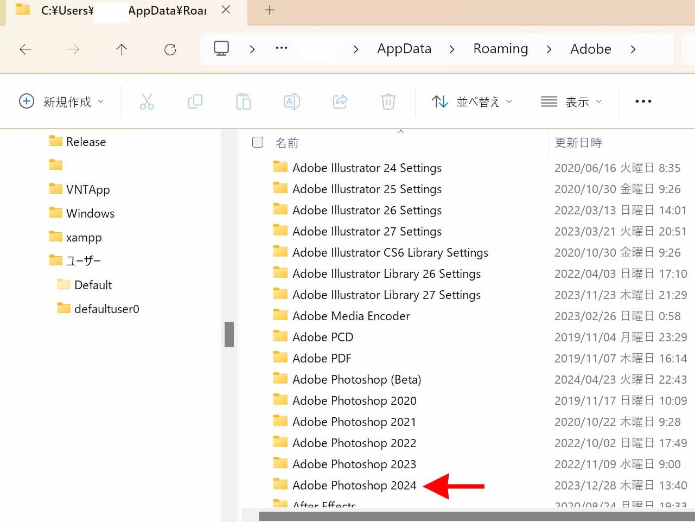Select the defaultuser0 folder in navigation pane
This screenshot has height=522, width=695.
click(98, 309)
